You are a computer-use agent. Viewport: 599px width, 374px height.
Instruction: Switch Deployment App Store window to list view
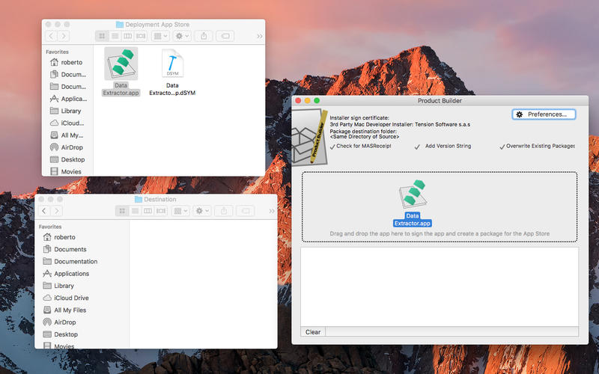click(115, 36)
